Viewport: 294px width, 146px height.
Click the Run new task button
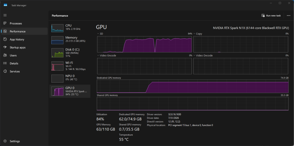(271, 16)
